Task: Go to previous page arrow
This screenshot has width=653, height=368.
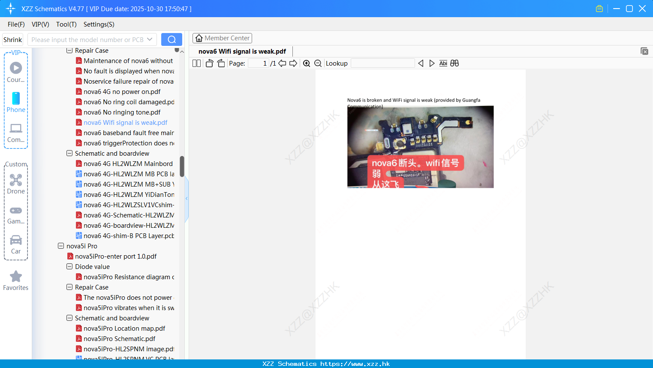Action: pyautogui.click(x=282, y=63)
